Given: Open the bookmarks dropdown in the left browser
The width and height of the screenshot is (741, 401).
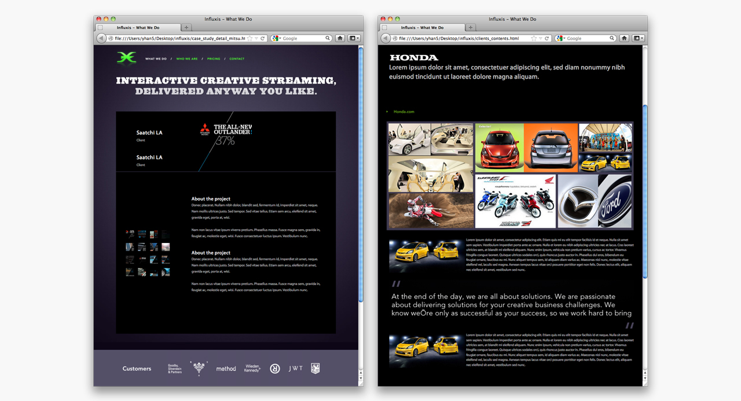Looking at the screenshot, I should tap(354, 38).
